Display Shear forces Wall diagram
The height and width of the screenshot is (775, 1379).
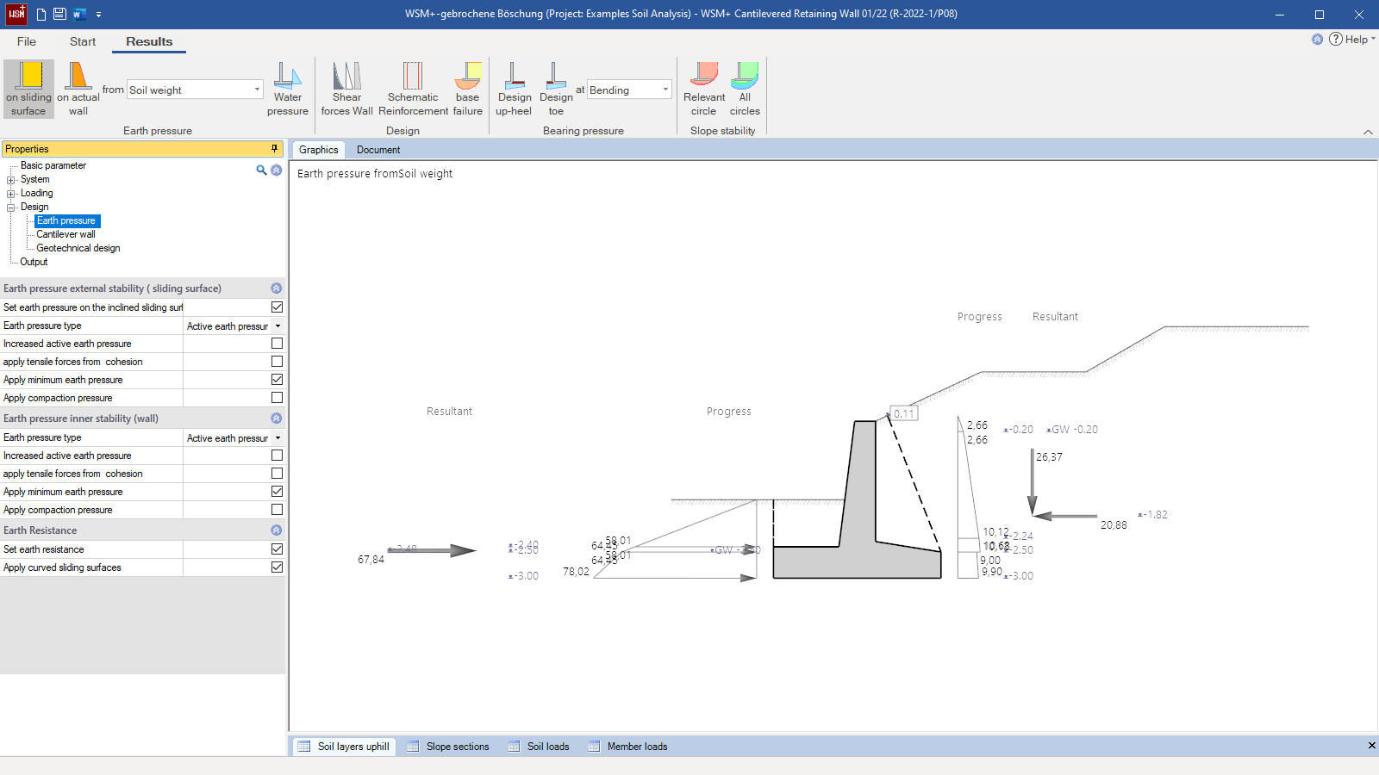point(347,88)
